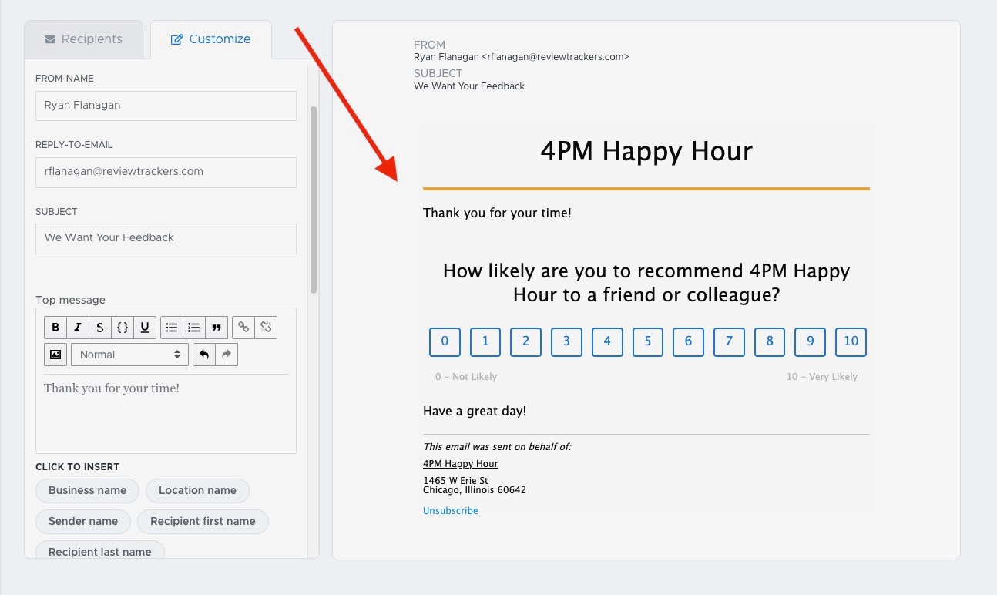The width and height of the screenshot is (997, 595).
Task: Click the 4PM Happy Hour email heading
Action: pyautogui.click(x=646, y=151)
